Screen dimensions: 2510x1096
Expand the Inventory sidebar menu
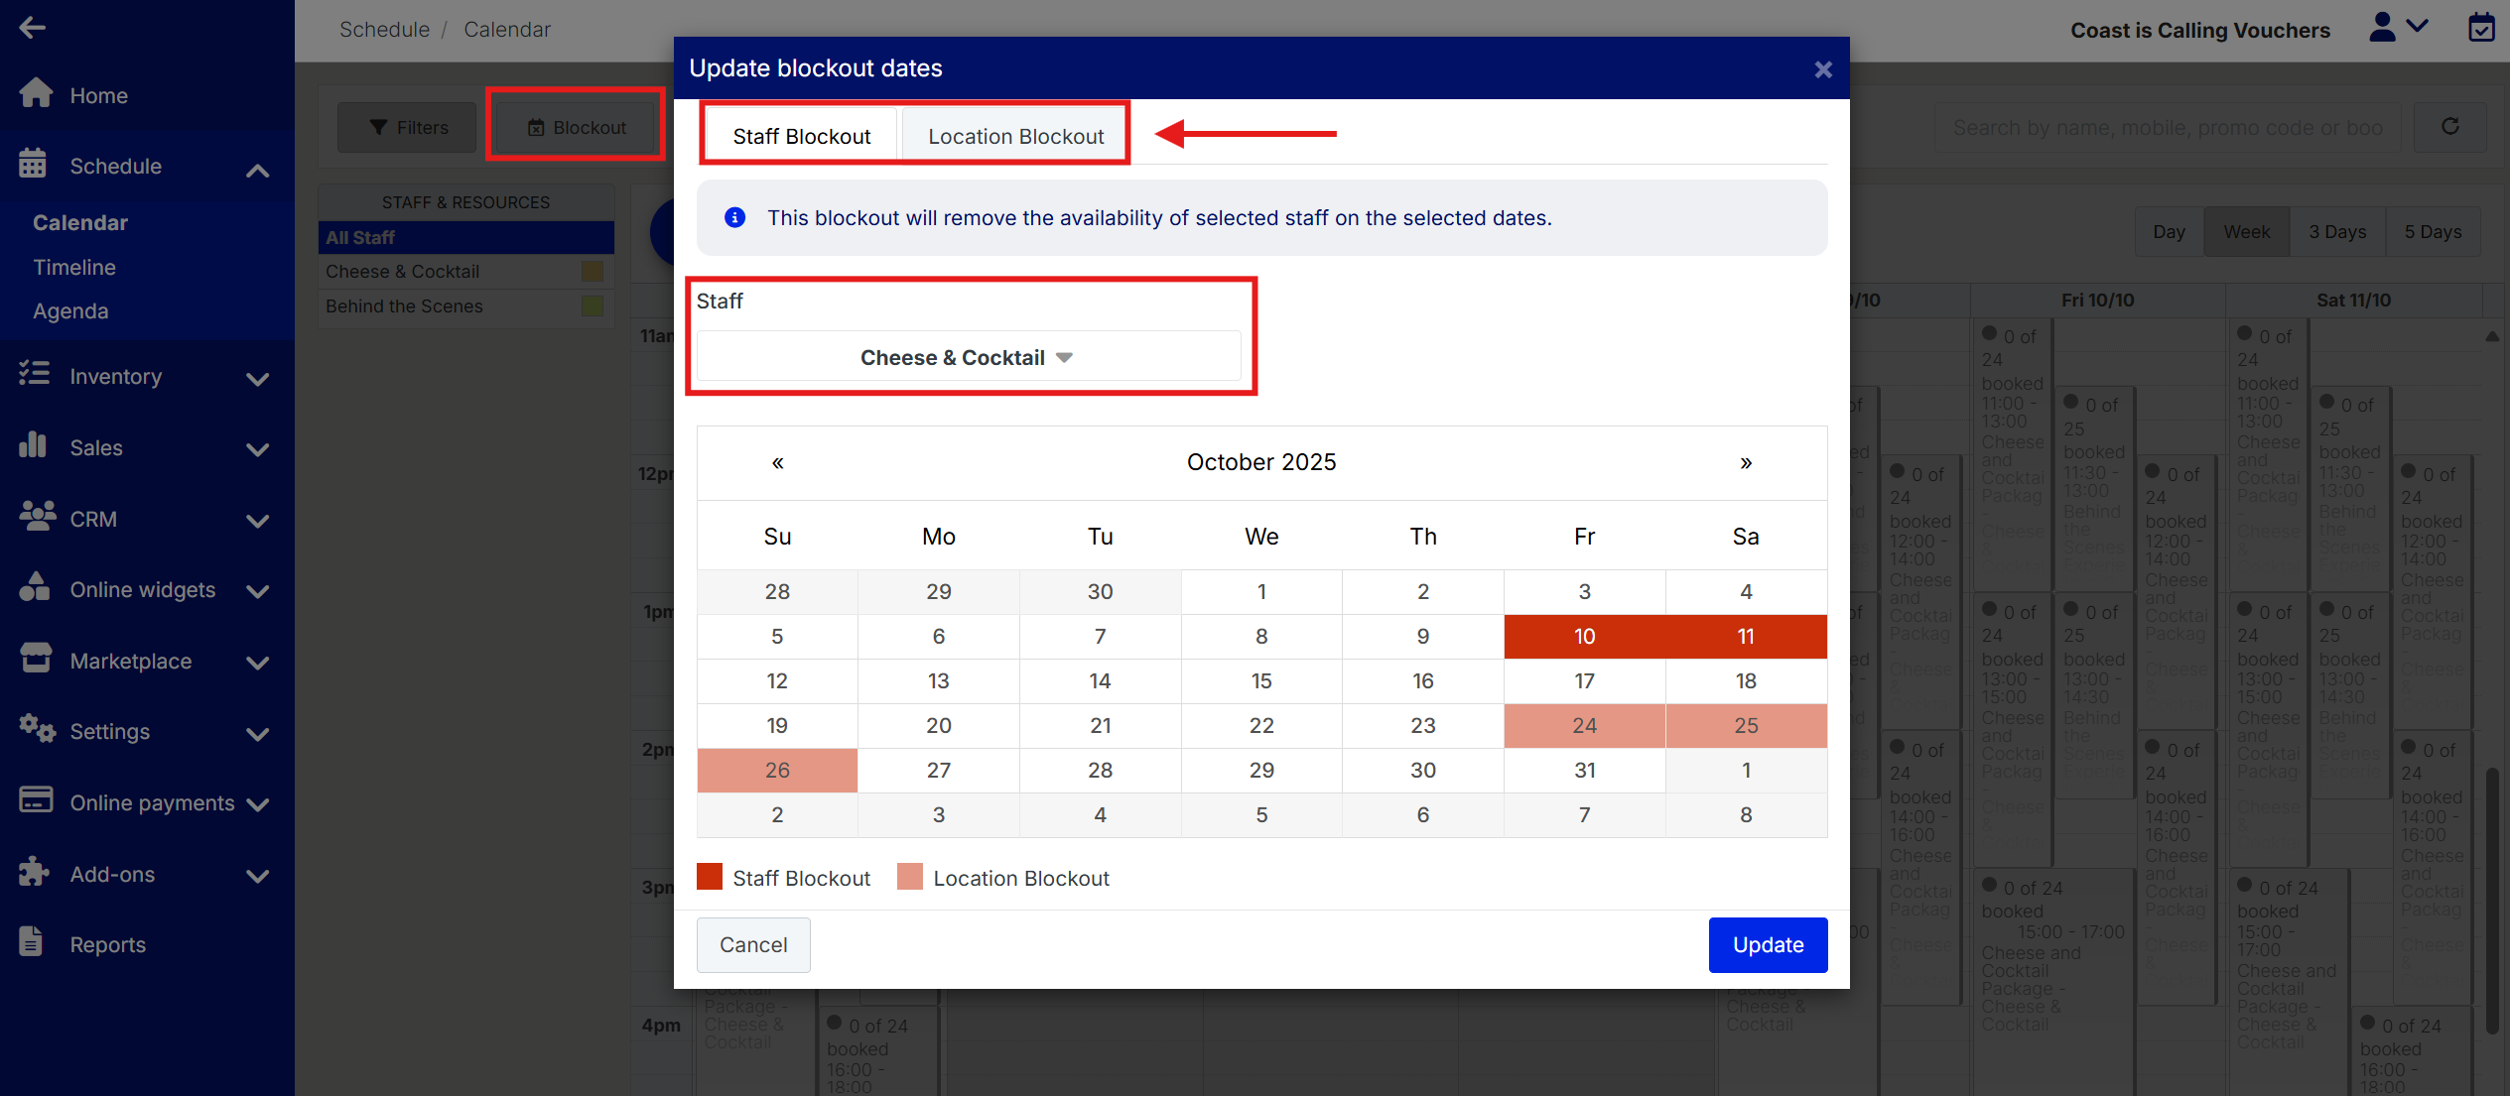click(257, 378)
